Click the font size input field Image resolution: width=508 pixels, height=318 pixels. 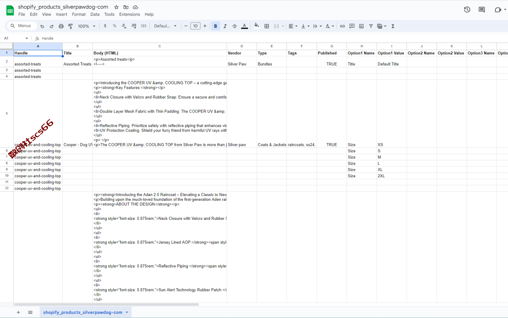point(195,26)
